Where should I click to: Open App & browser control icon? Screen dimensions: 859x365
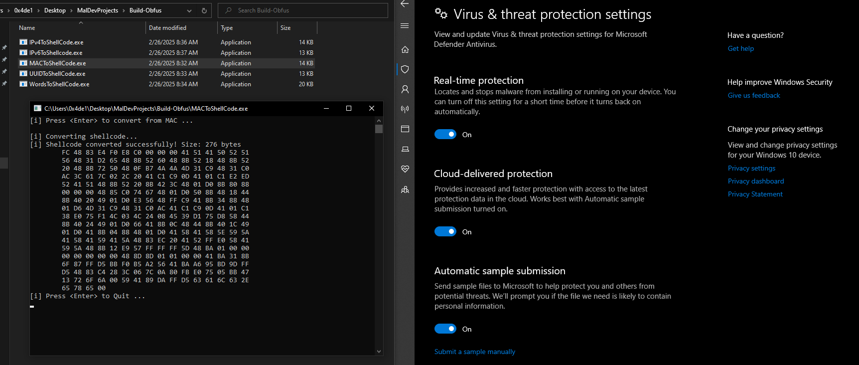(405, 129)
